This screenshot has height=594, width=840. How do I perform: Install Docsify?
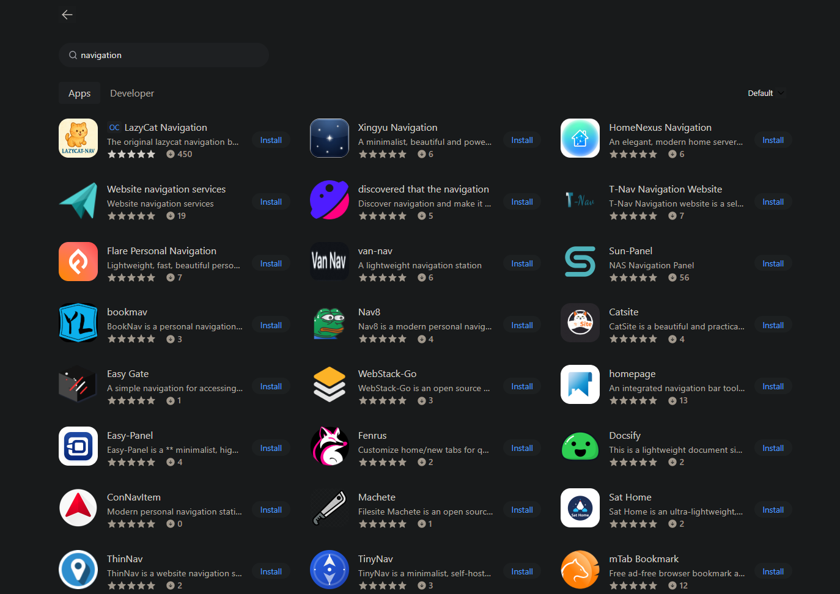click(x=773, y=448)
